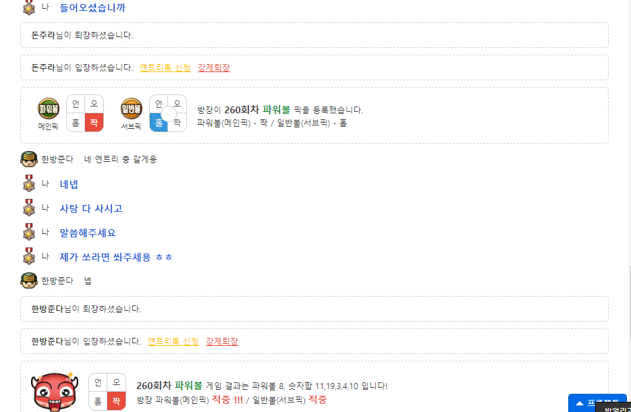
Task: Click 한방준다's avatar beside the 넵 reply
Action: 28,281
